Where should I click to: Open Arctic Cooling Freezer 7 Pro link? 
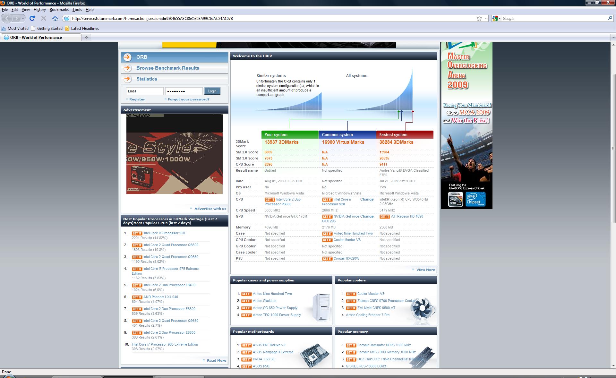(x=368, y=315)
